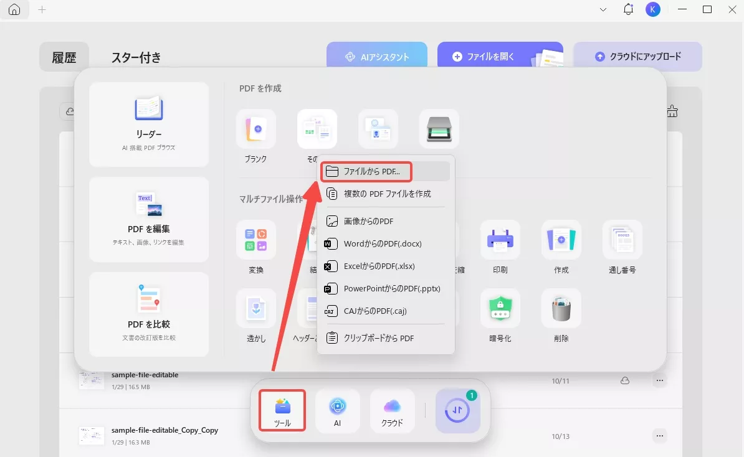Viewport: 744px width, 457px height.
Task: Select the ツール icon in bottom dock
Action: pos(282,410)
